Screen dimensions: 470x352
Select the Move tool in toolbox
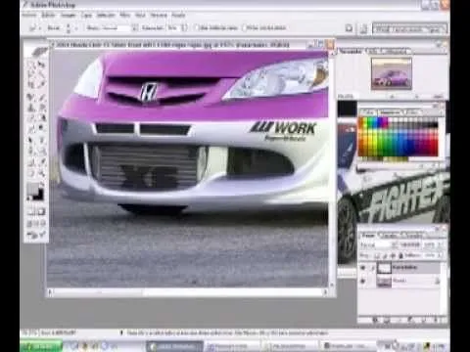[41, 65]
